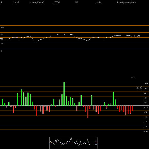Click the 'MR' panel label
Screen dimensions: 149x149
pyautogui.click(x=133, y=77)
